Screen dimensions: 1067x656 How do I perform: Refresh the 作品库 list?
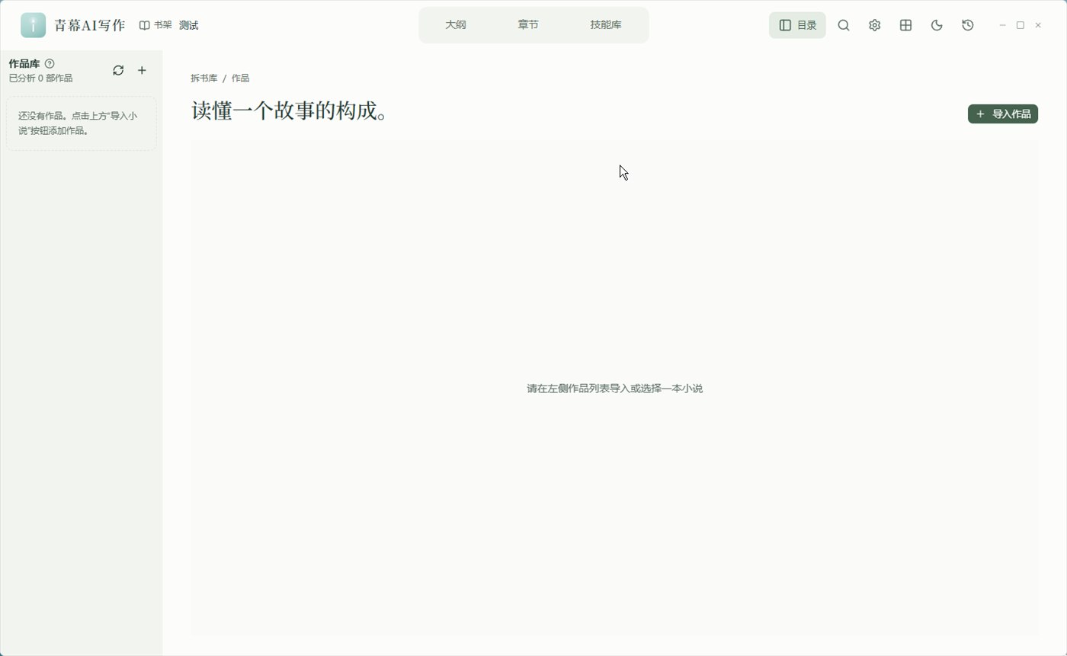point(118,70)
